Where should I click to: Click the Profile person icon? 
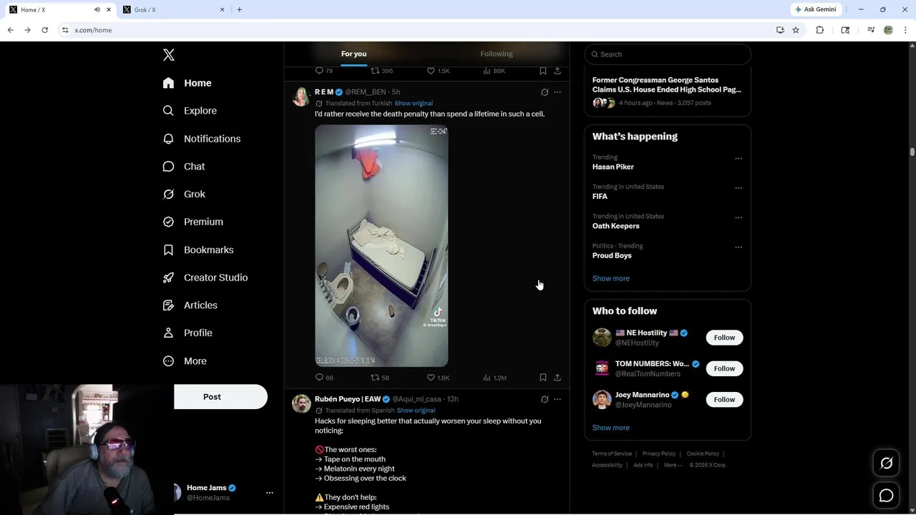168,333
